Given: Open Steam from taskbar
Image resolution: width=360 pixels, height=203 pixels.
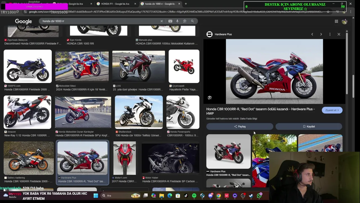Looking at the screenshot, I should click(x=251, y=196).
